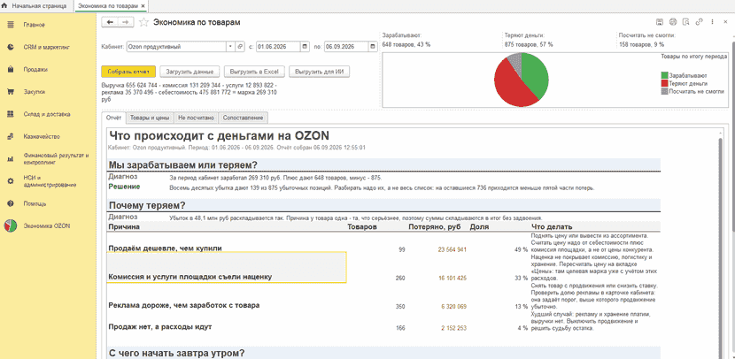The image size is (735, 359).
Task: Open the Главное section icon
Action: [11, 25]
